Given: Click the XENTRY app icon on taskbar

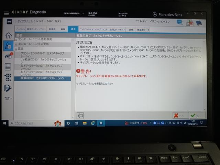Looking at the screenshot, I should click(101, 123).
